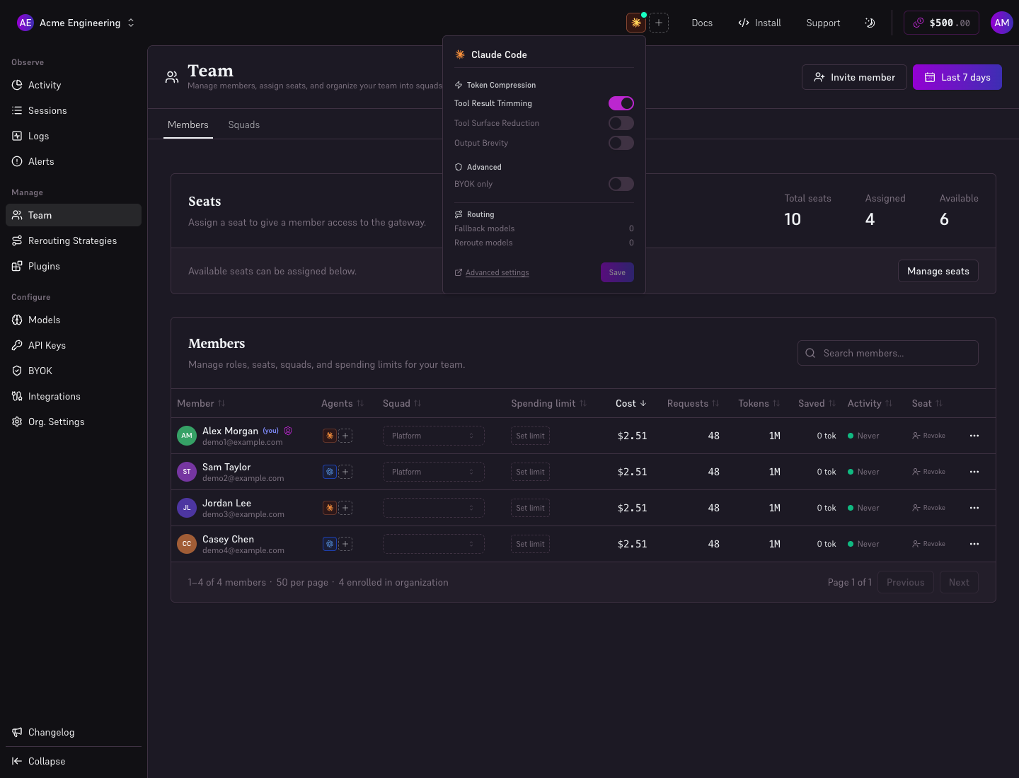Image resolution: width=1019 pixels, height=778 pixels.
Task: Open the three-dot menu for Jordan Lee
Action: click(x=974, y=508)
